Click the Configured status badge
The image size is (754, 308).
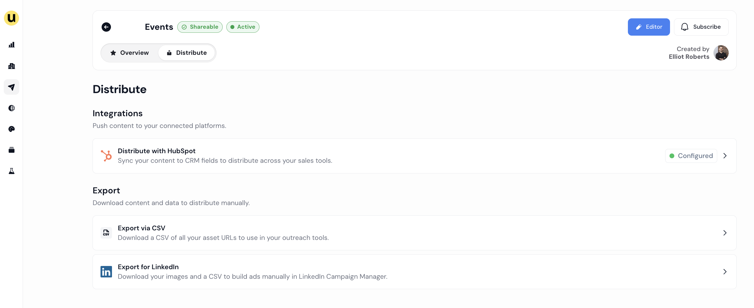click(691, 156)
